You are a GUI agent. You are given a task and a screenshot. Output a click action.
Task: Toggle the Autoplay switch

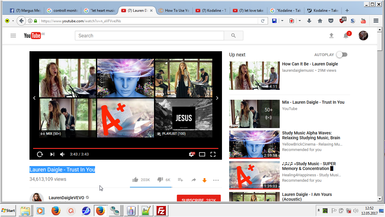(x=342, y=55)
